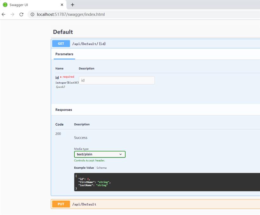Screen dimensions: 260x215
Task: Collapse the Default section heading
Action: tap(63, 32)
